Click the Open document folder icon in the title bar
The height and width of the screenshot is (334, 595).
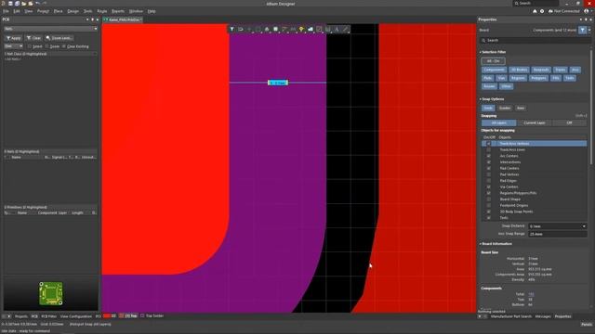24,4
